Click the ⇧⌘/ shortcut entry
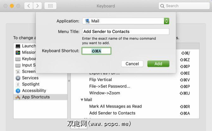 (185, 53)
